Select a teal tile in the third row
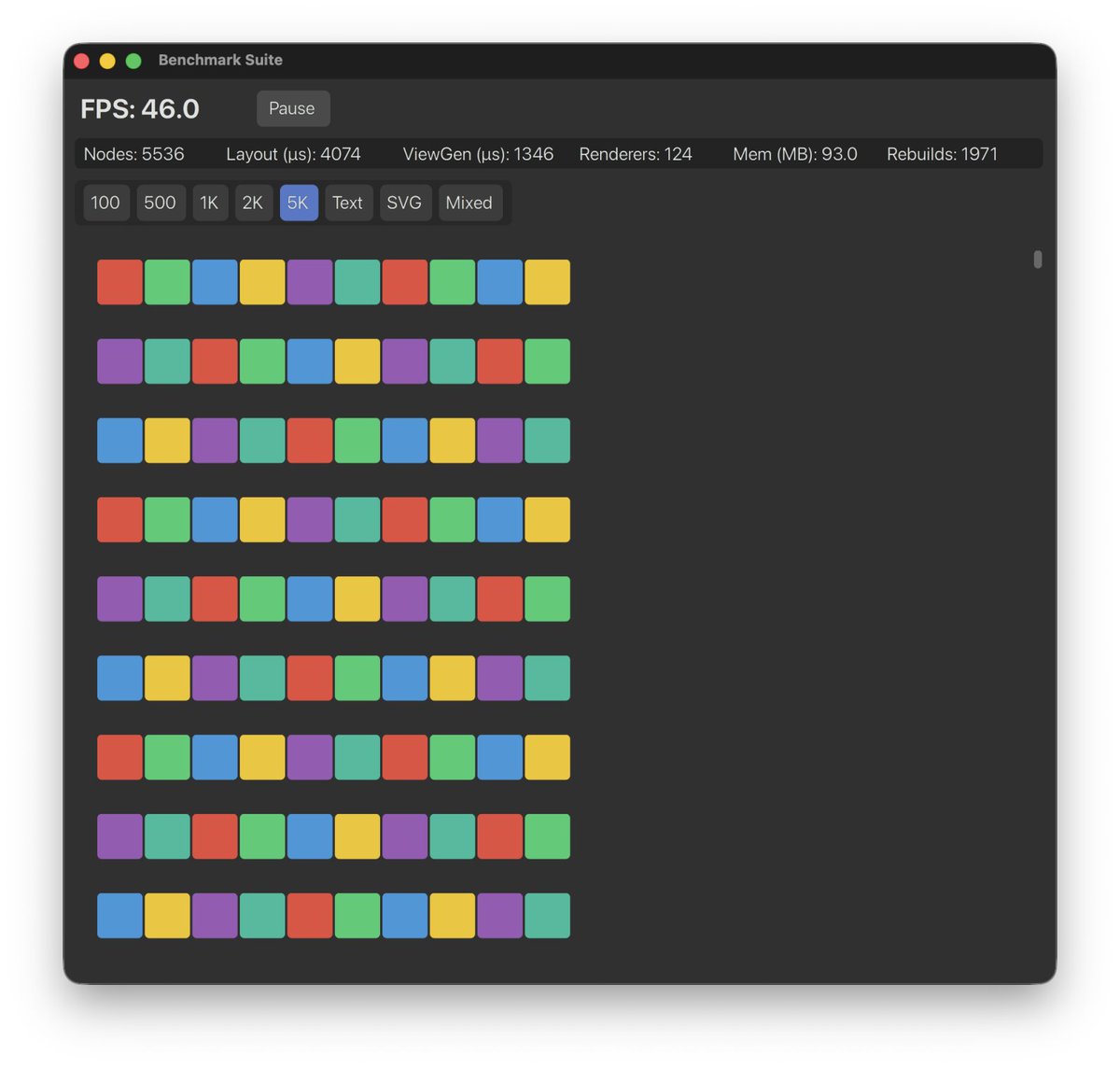The image size is (1120, 1068). coord(262,439)
